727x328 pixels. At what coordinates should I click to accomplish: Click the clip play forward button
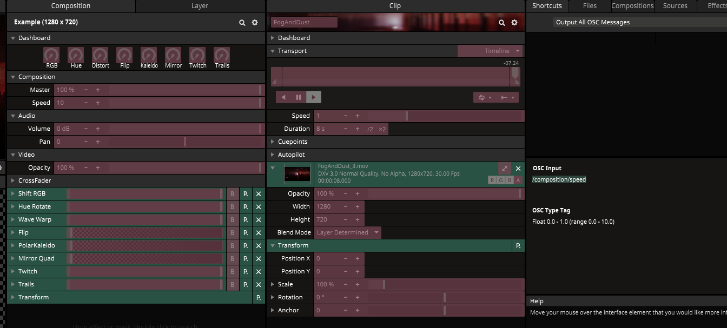click(x=314, y=97)
